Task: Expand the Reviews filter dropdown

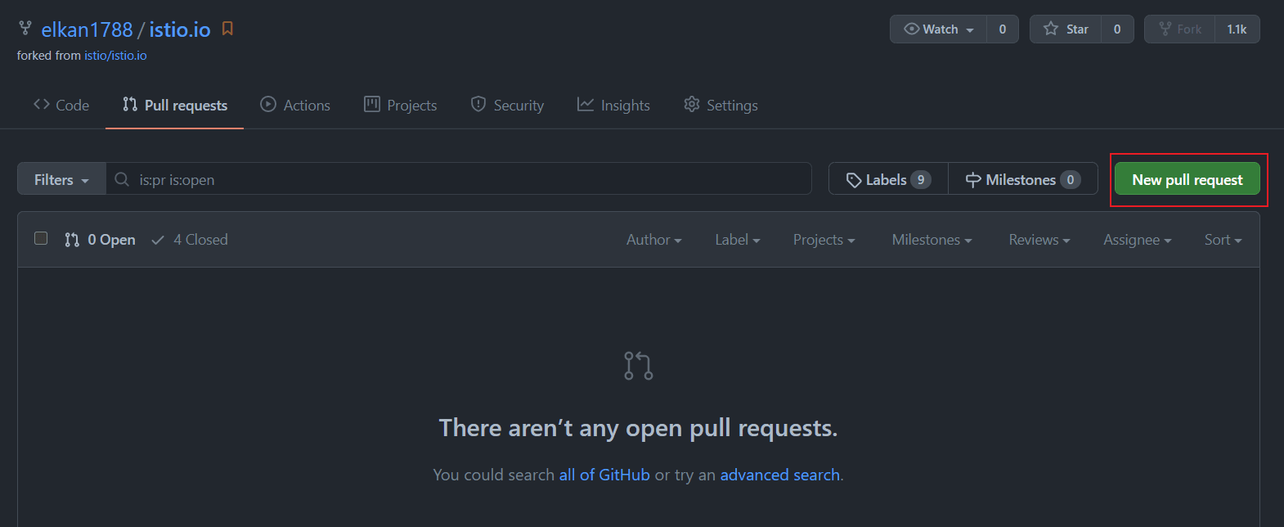Action: [1039, 240]
